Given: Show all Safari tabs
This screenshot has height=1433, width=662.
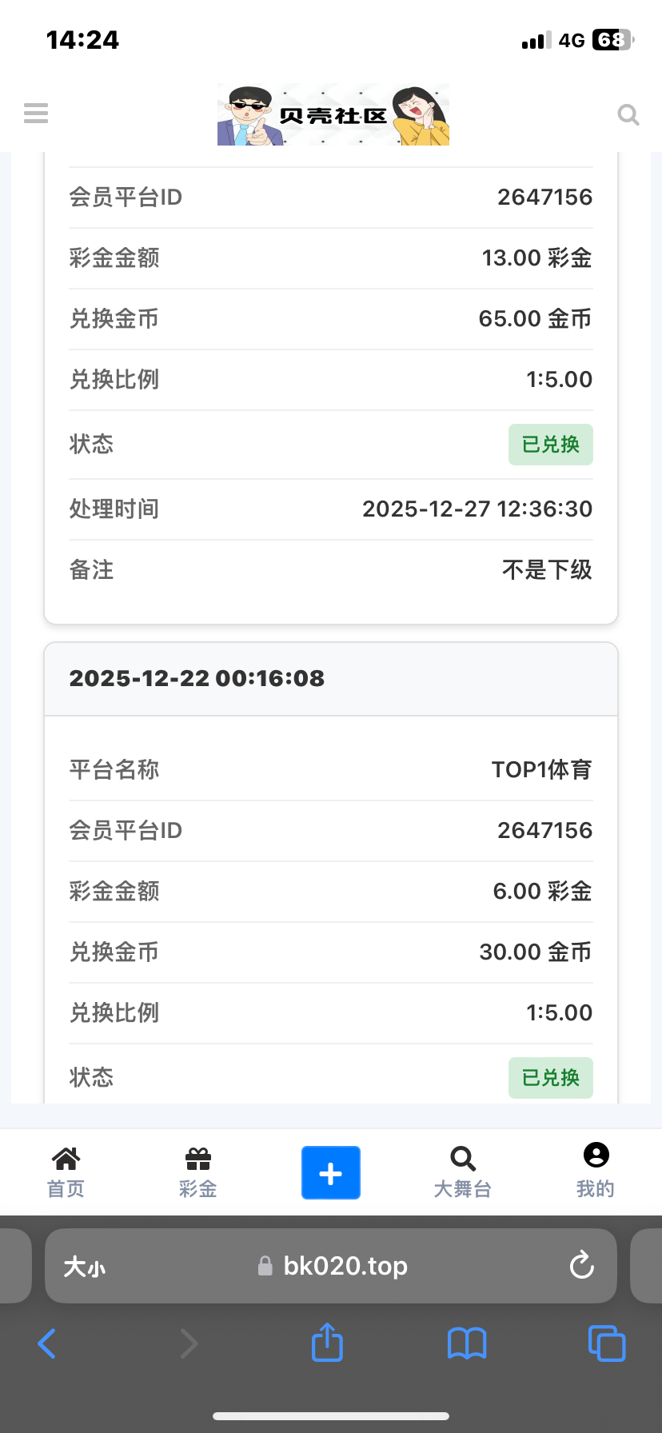Looking at the screenshot, I should pos(606,1343).
